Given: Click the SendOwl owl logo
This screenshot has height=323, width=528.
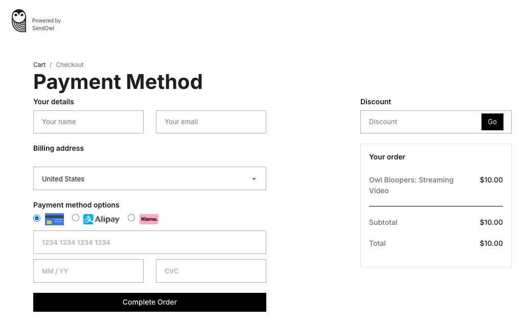Looking at the screenshot, I should 19,21.
